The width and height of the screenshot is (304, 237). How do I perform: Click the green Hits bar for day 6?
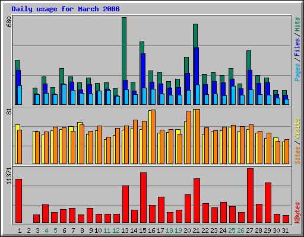[62, 76]
